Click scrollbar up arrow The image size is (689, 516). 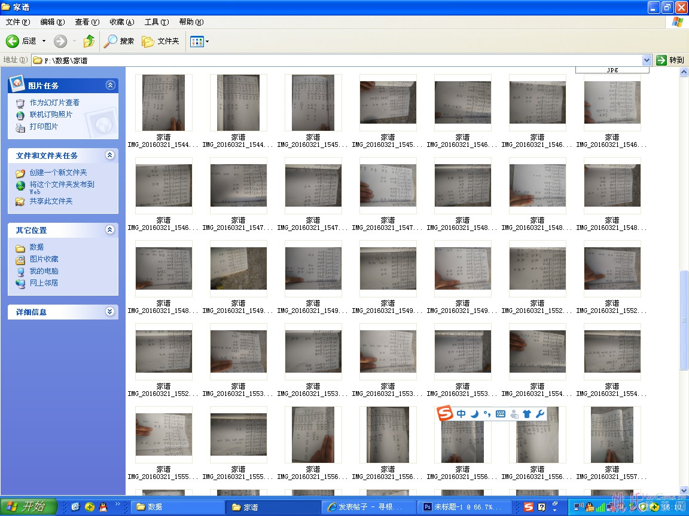(684, 72)
